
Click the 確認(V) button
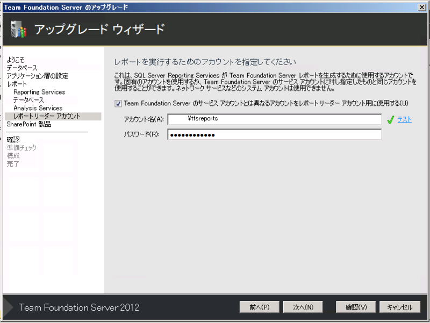tap(356, 307)
